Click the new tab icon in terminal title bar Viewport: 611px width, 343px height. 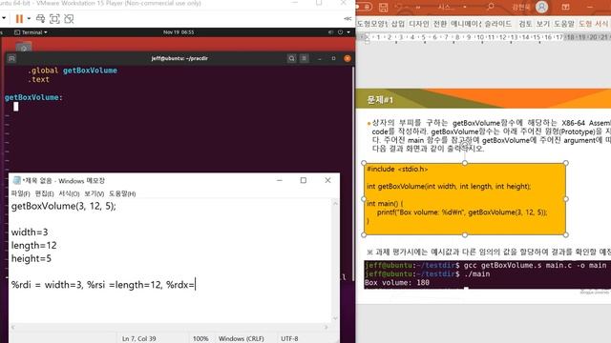11,58
